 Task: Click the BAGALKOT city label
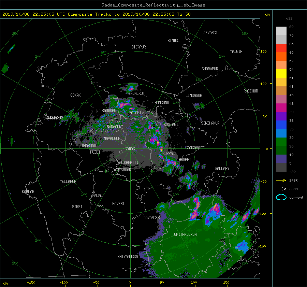pos(137,94)
